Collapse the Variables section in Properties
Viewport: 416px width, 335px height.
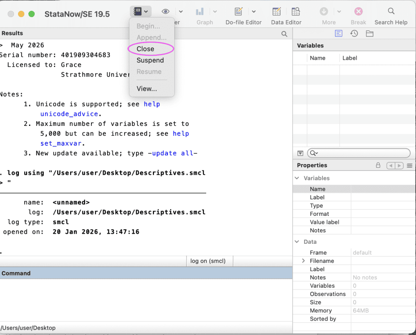(297, 178)
